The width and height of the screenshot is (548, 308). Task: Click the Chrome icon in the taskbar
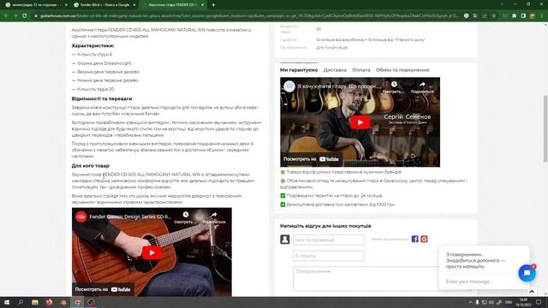click(x=77, y=302)
